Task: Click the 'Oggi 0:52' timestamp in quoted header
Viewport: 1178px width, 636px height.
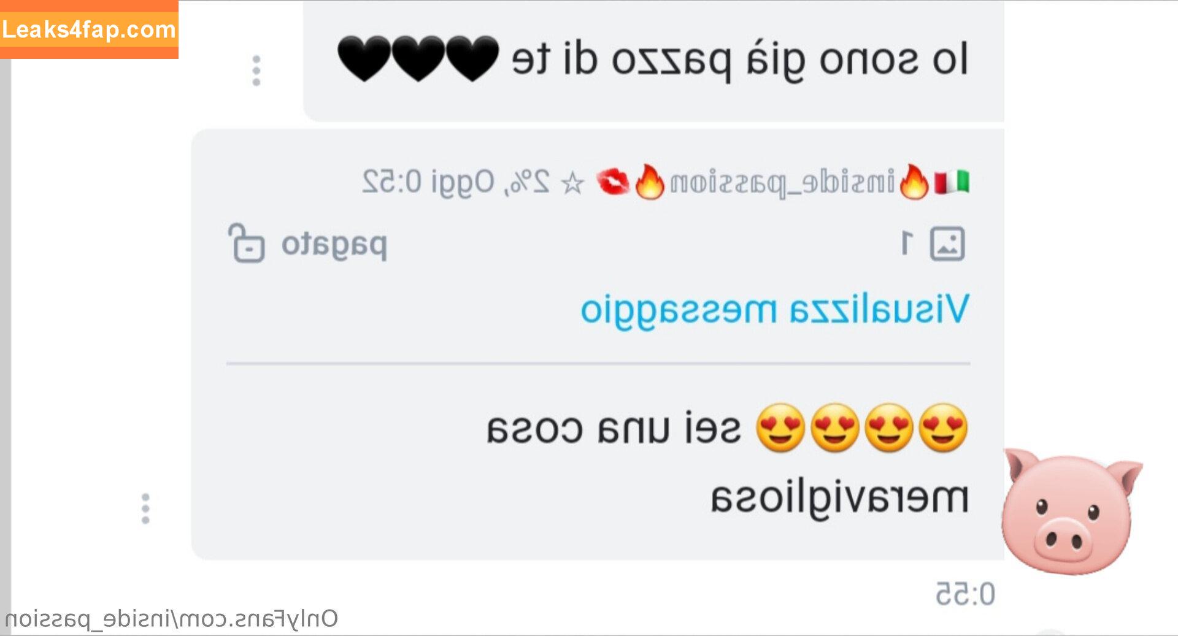Action: click(428, 182)
